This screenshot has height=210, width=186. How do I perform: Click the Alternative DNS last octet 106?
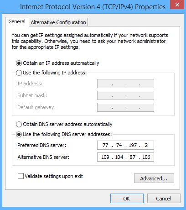[146, 157]
